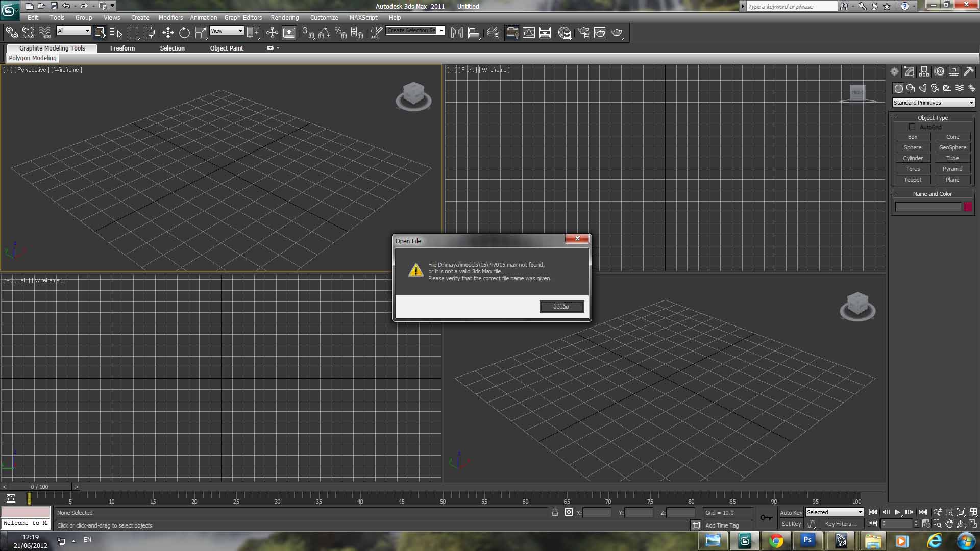
Task: Click the Mirror tool icon
Action: click(457, 33)
